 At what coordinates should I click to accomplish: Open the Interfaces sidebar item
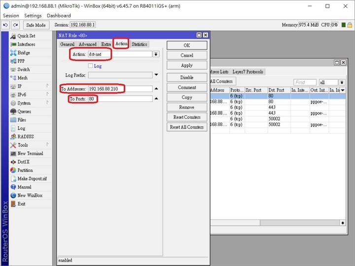tap(31, 44)
